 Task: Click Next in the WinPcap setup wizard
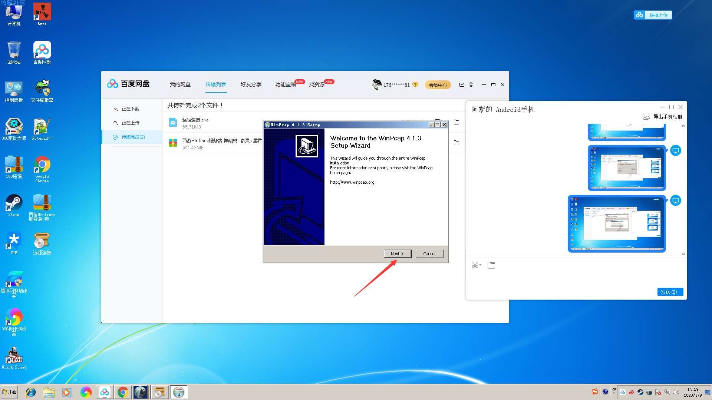pyautogui.click(x=397, y=254)
